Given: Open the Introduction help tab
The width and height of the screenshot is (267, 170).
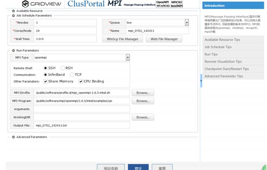Looking at the screenshot, I should [233, 5].
